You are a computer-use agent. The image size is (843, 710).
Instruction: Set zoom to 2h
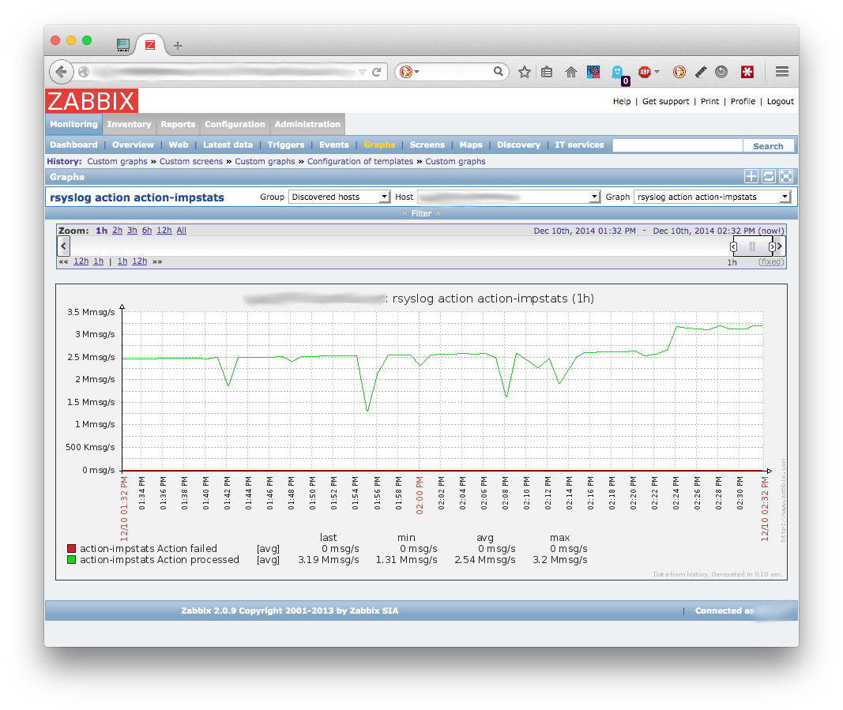pyautogui.click(x=117, y=230)
